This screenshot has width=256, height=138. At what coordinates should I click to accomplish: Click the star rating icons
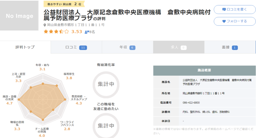tap(56, 32)
